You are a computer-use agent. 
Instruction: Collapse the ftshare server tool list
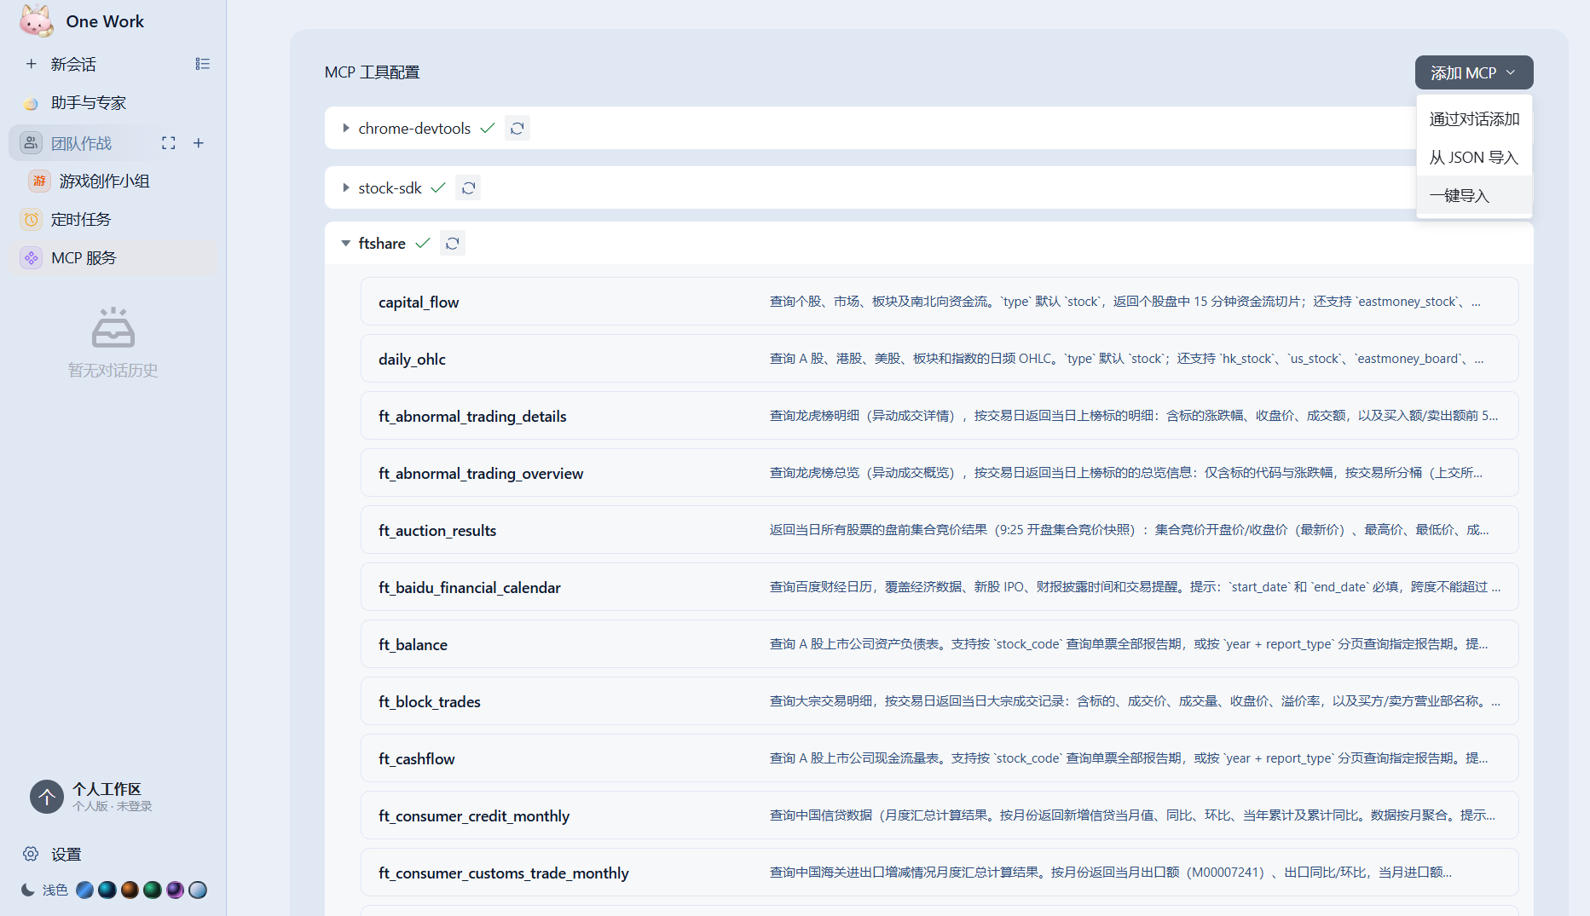[346, 243]
